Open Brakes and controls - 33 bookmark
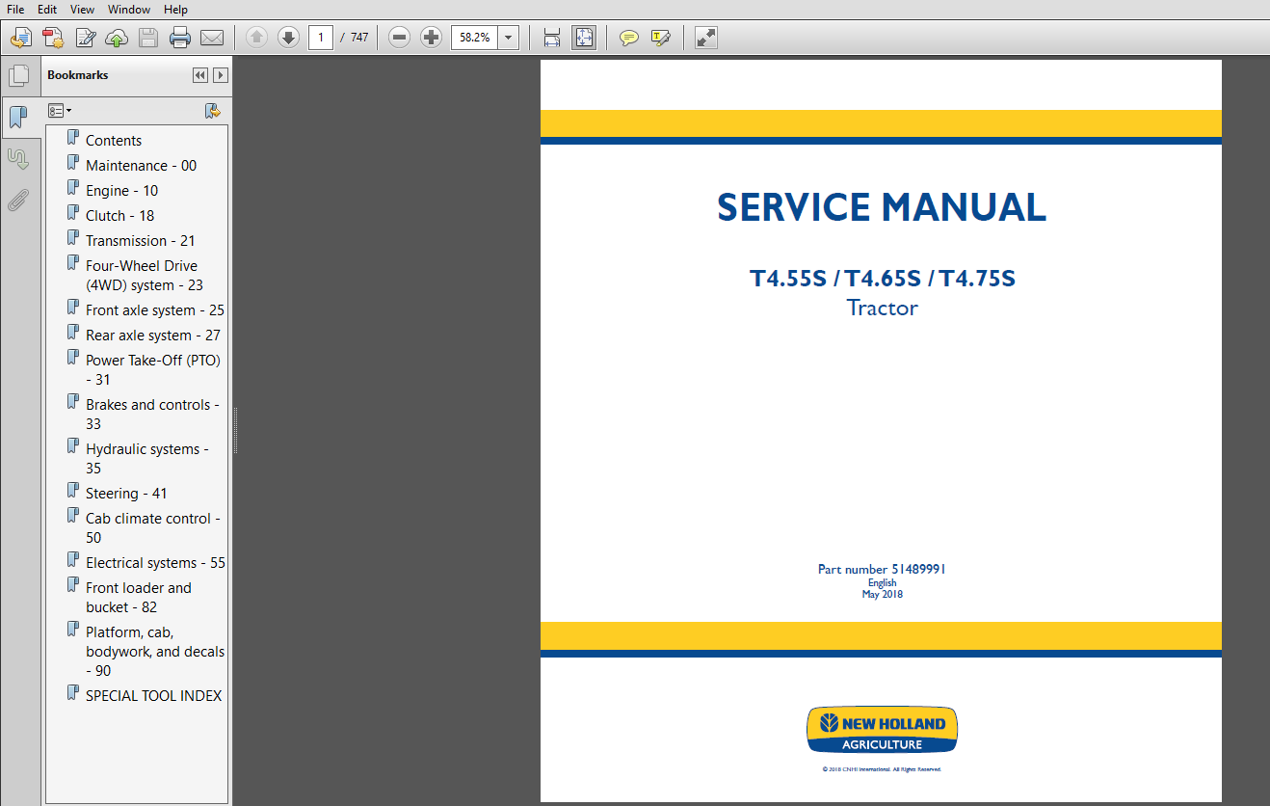Viewport: 1270px width, 806px height. click(x=152, y=415)
